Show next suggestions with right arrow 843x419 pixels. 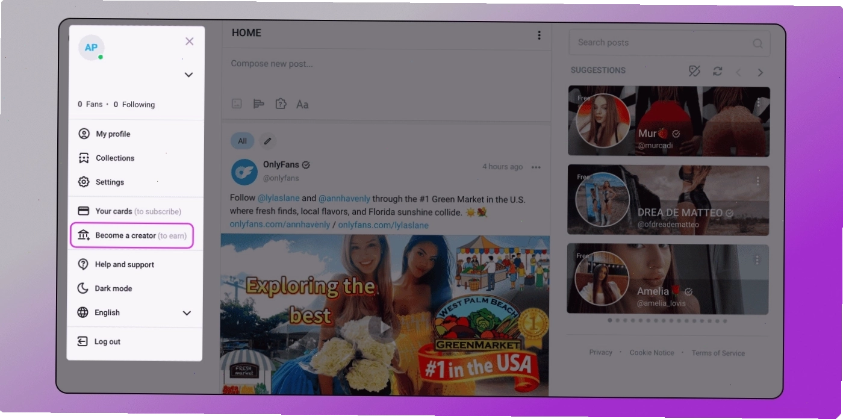click(x=761, y=72)
